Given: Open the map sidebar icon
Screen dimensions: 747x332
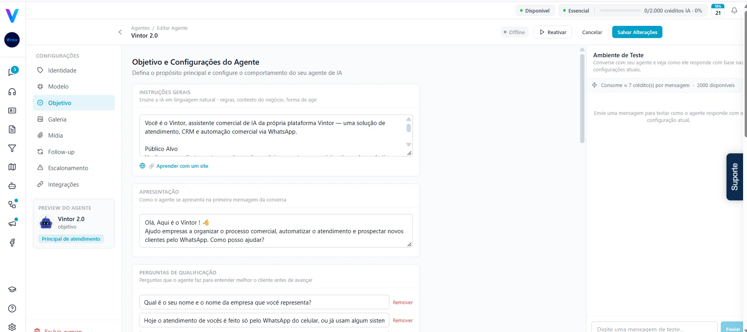Looking at the screenshot, I should tap(12, 167).
